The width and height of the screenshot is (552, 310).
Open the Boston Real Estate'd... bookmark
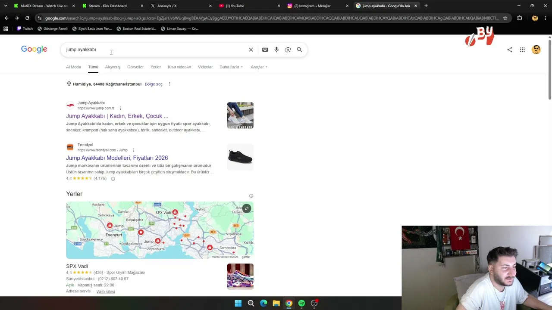pyautogui.click(x=136, y=29)
